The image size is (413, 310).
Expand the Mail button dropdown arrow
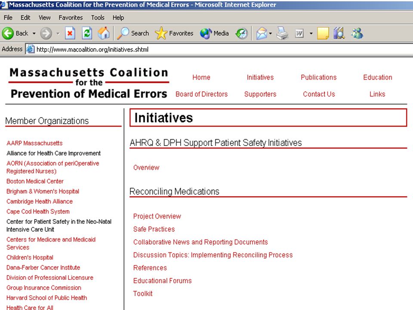(270, 34)
